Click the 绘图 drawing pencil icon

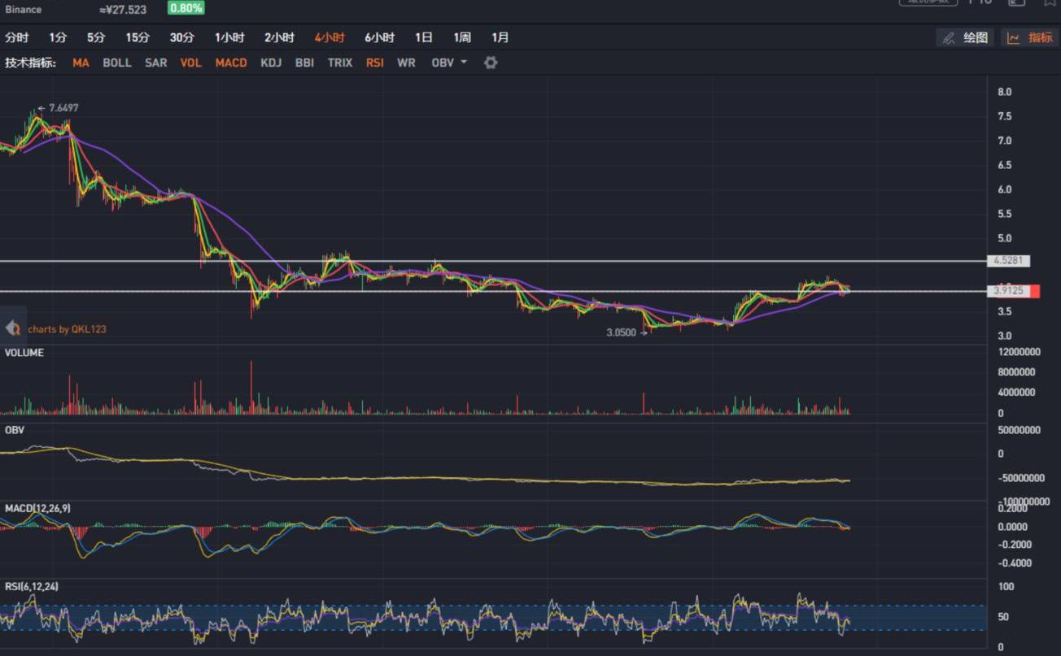click(949, 37)
